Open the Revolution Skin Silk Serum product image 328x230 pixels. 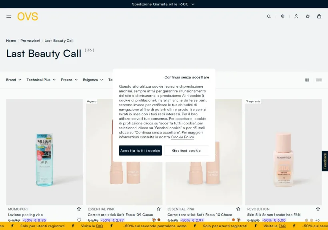tap(284, 152)
